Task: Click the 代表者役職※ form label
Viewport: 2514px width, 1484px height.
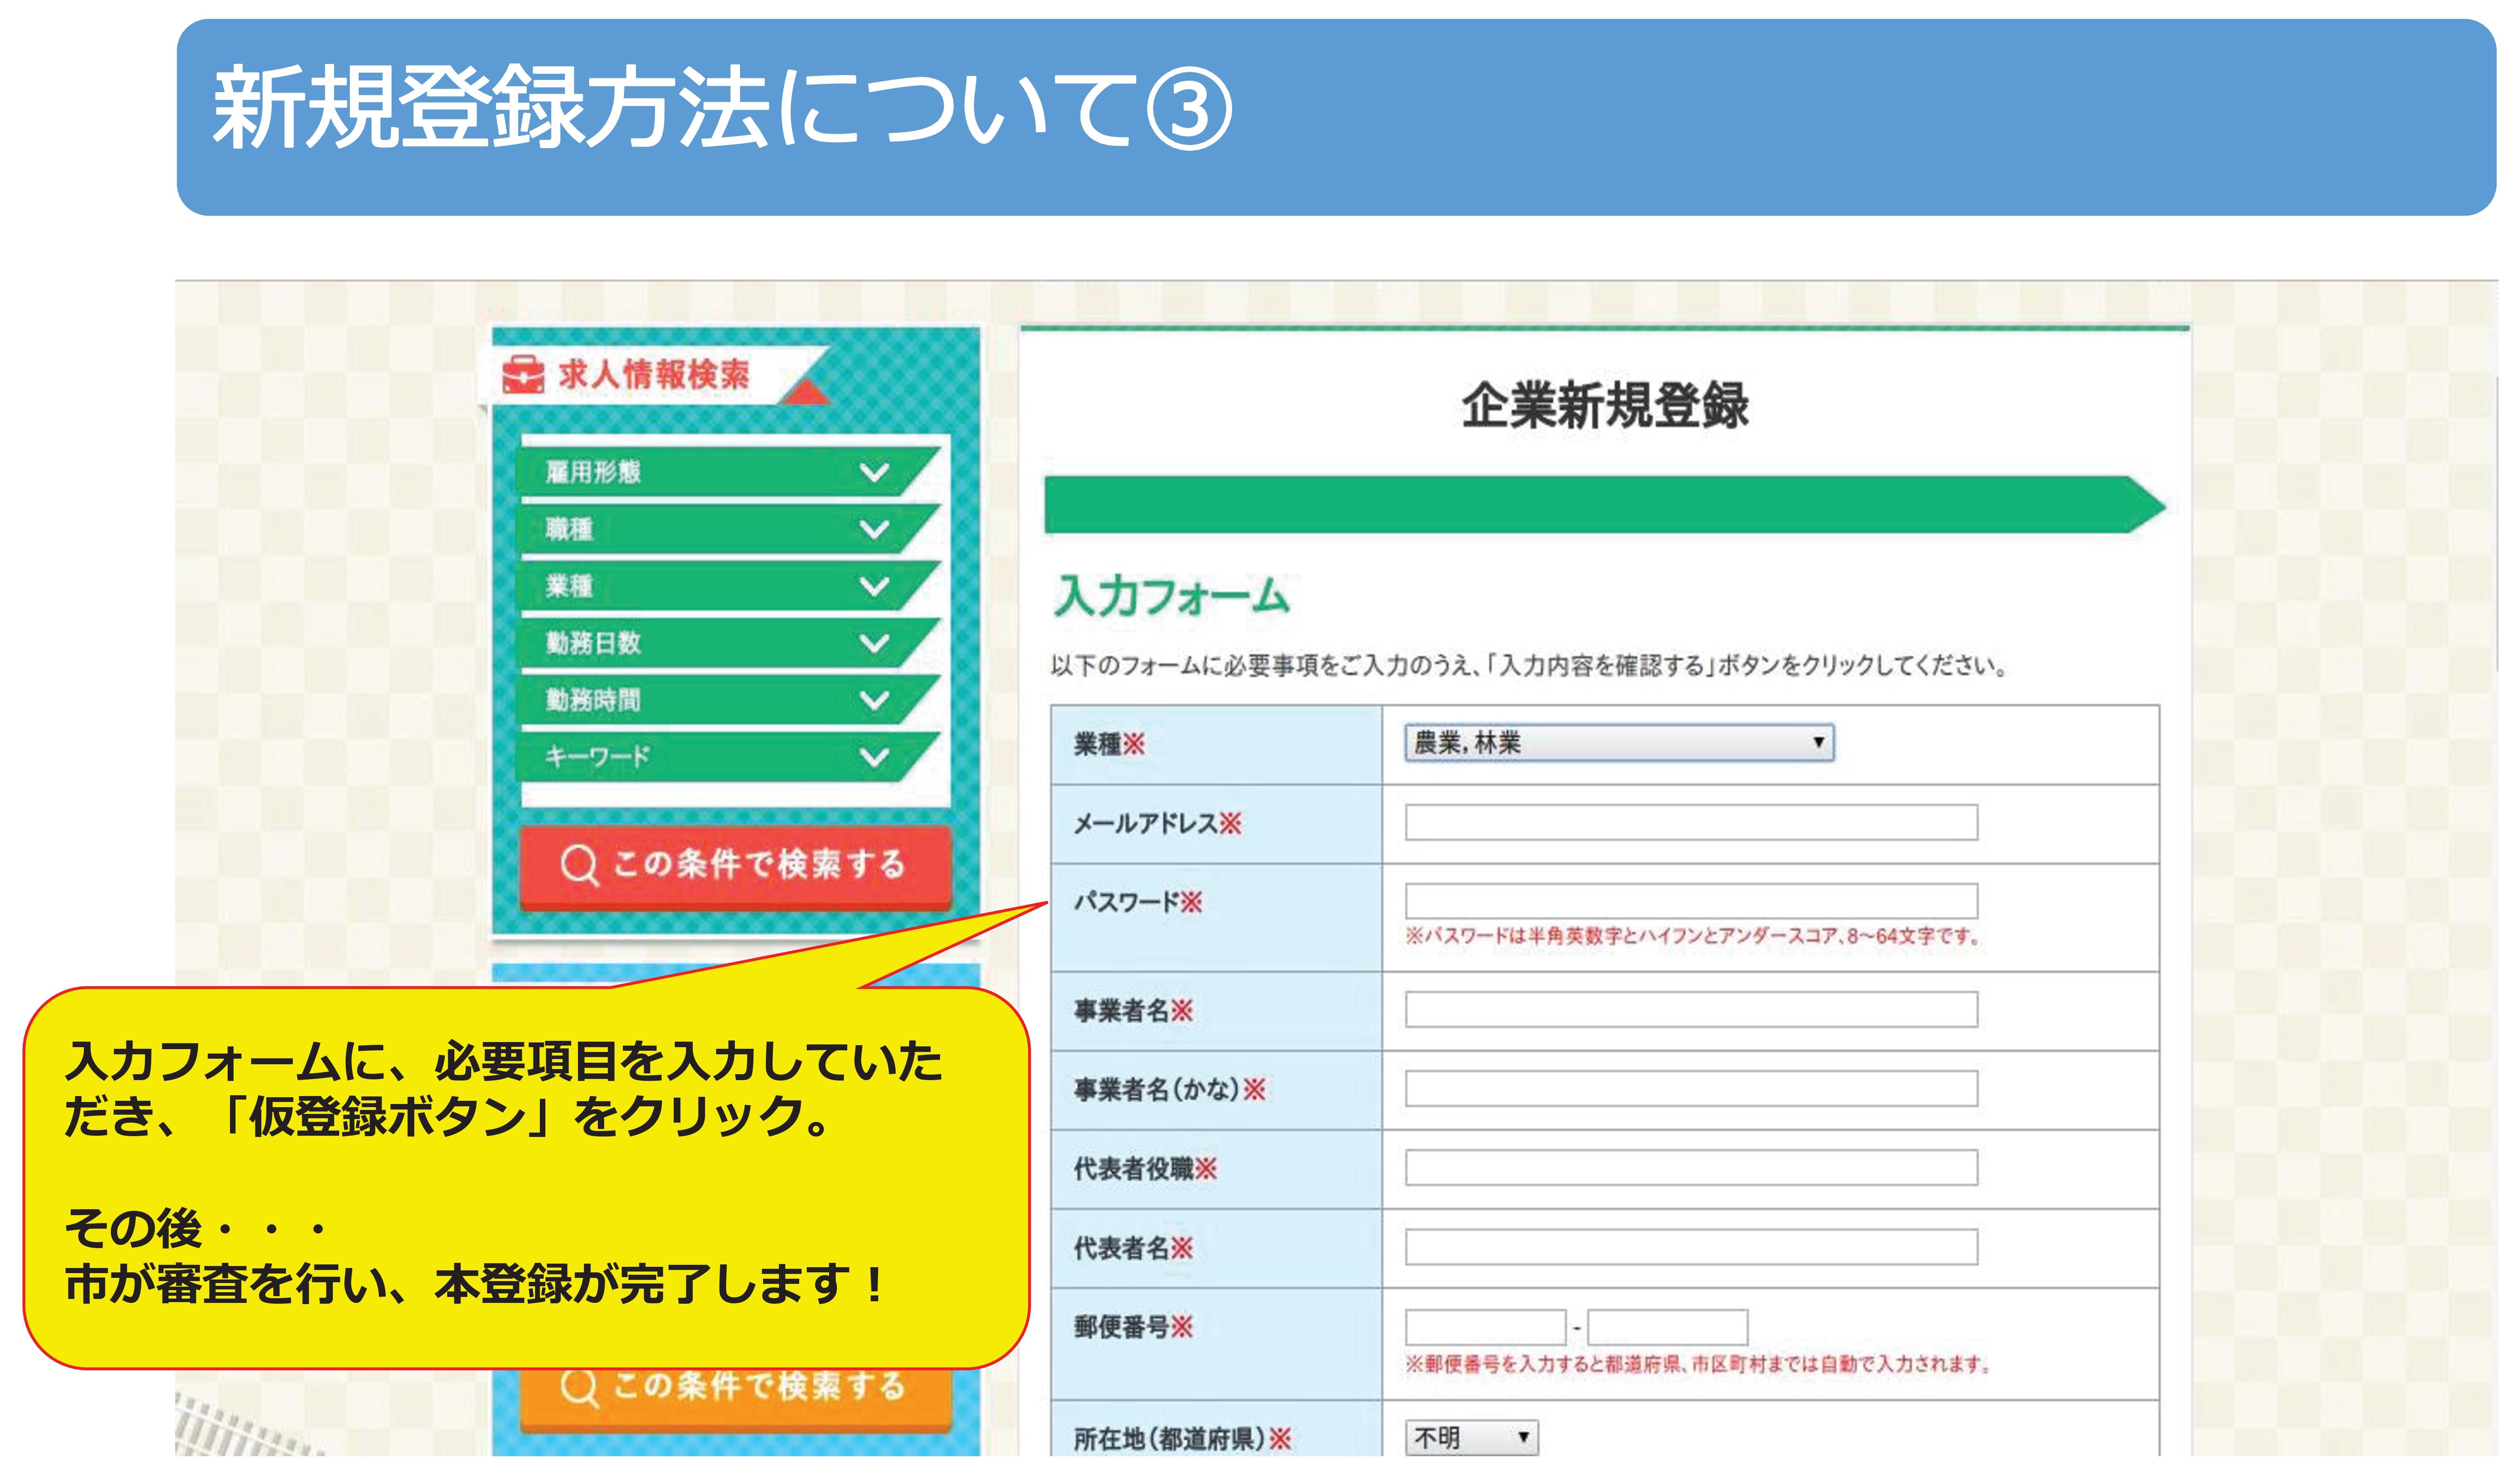Action: tap(1146, 1169)
